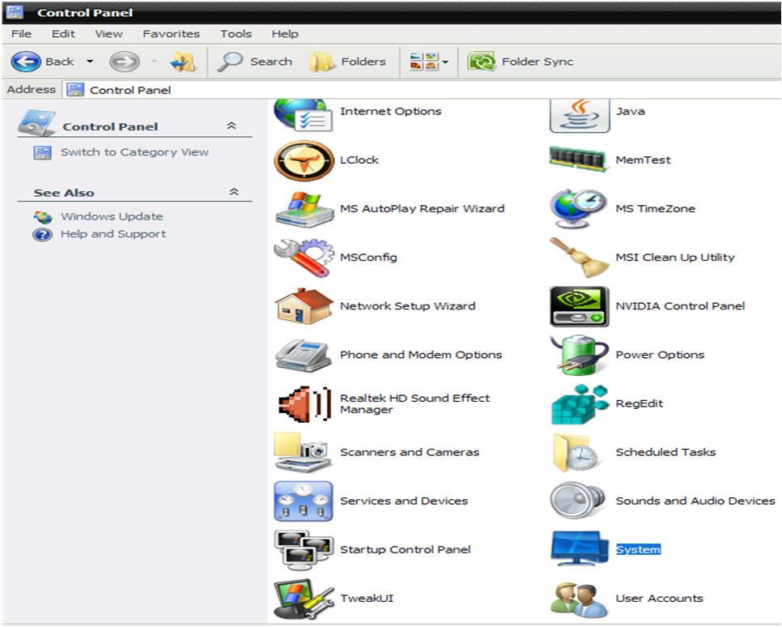Screen dimensions: 782x627
Task: Open the Windows Update link
Action: pyautogui.click(x=112, y=216)
